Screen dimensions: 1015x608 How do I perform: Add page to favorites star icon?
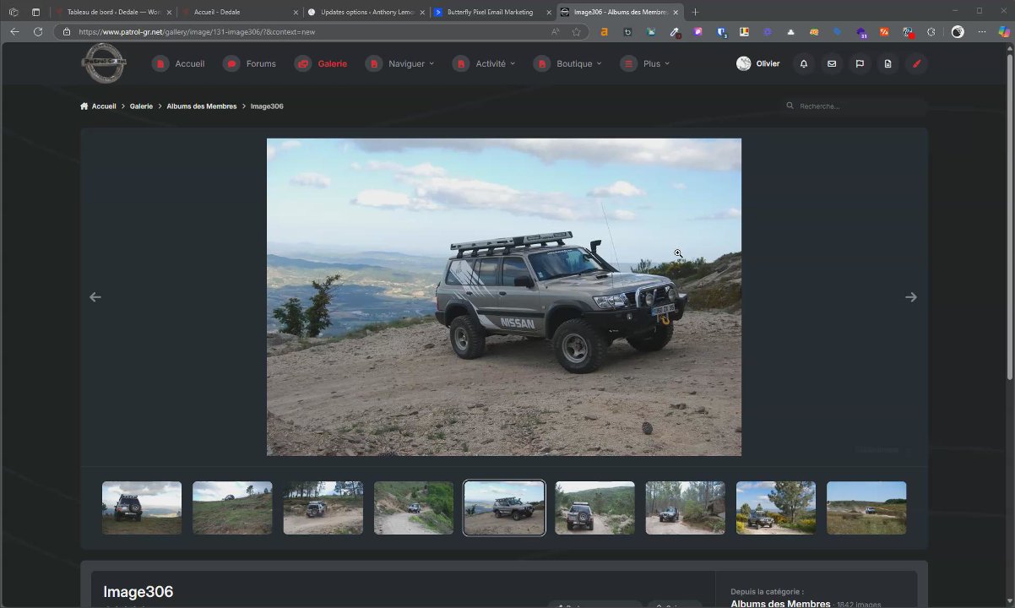pyautogui.click(x=577, y=31)
